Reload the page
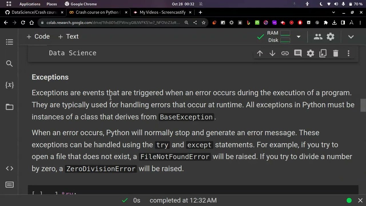Screen dimensions: 366x206 [x=23, y=23]
